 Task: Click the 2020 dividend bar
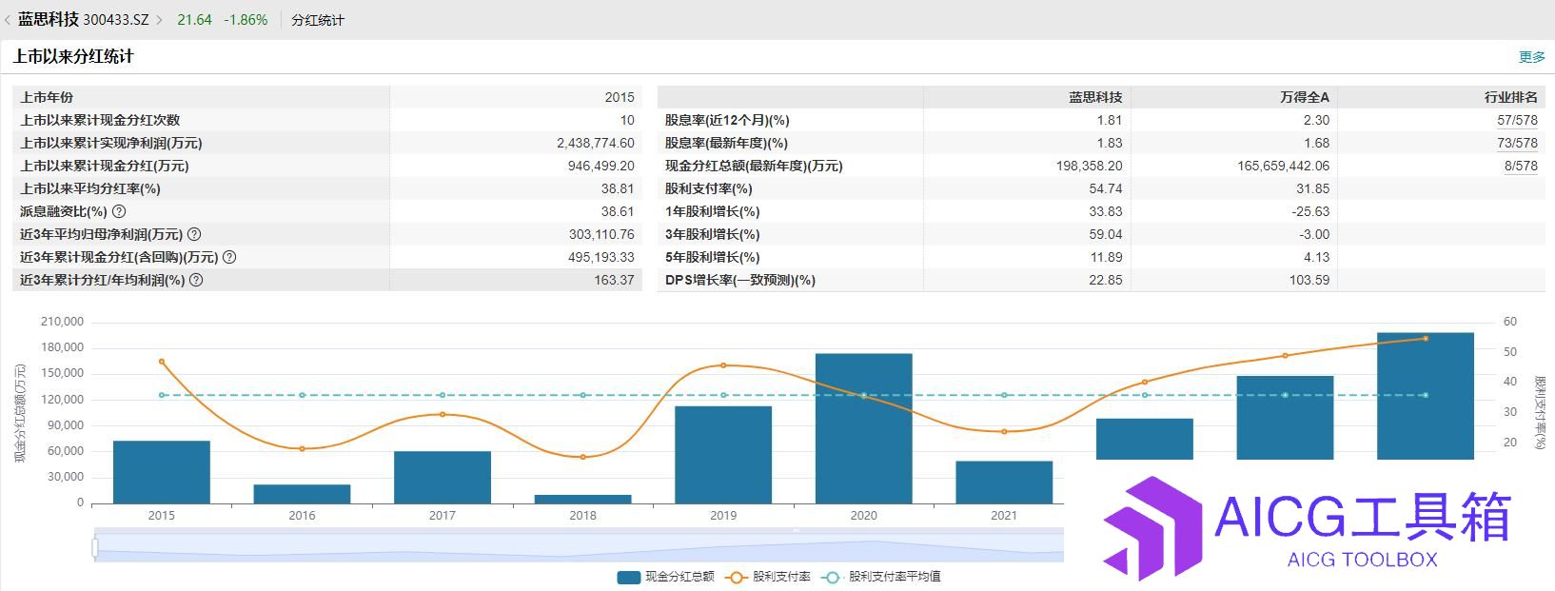click(863, 428)
